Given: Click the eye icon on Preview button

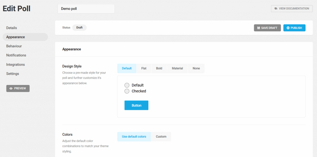Looking at the screenshot, I should pyautogui.click(x=11, y=88).
